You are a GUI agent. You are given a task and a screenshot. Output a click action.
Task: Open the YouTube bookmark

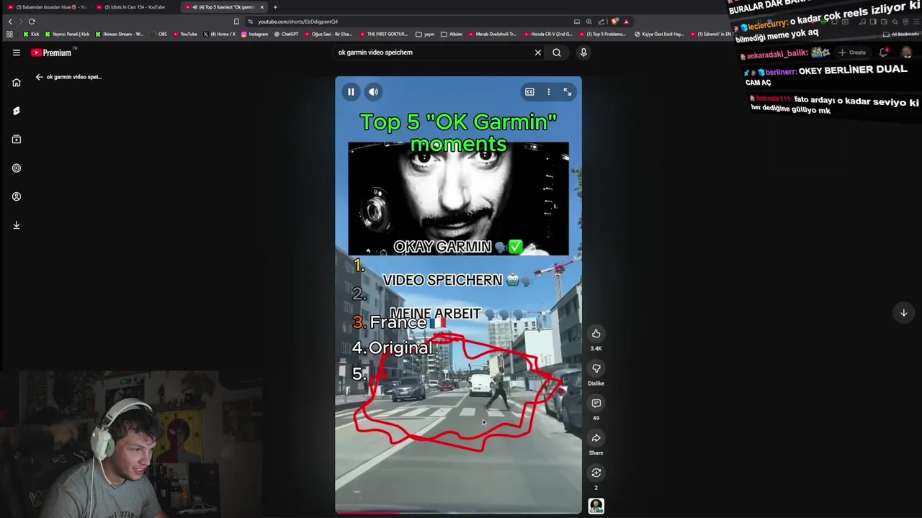tap(185, 34)
